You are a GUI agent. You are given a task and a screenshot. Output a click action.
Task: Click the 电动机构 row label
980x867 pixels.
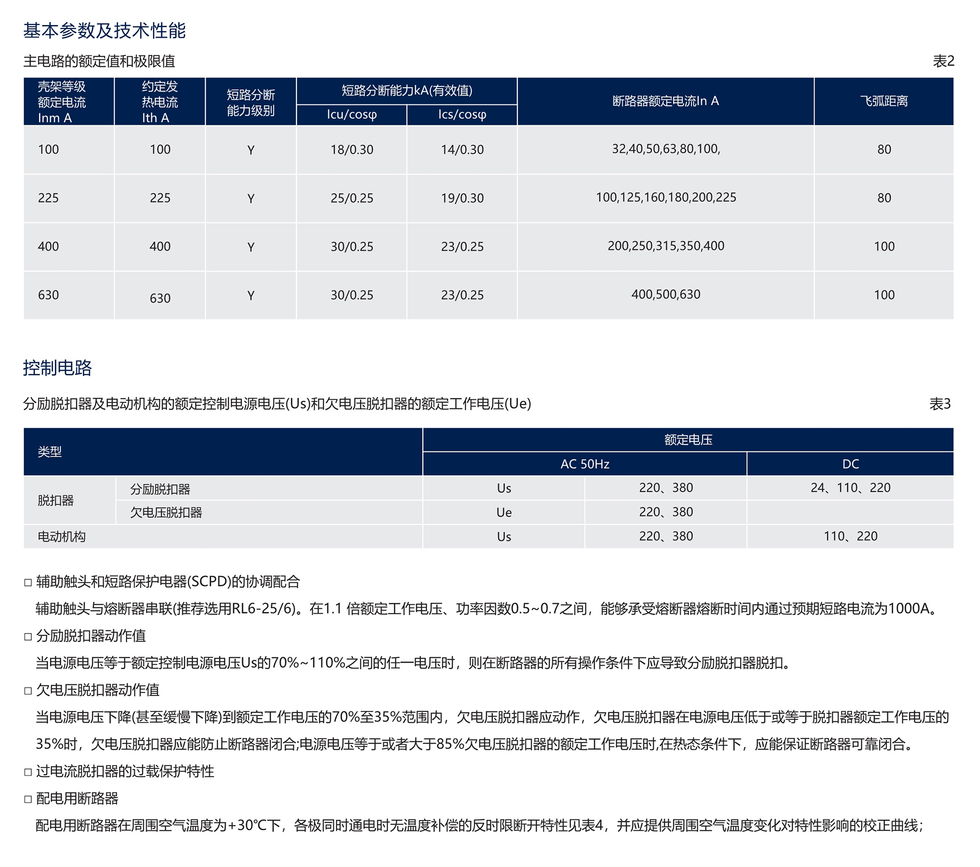pyautogui.click(x=62, y=537)
